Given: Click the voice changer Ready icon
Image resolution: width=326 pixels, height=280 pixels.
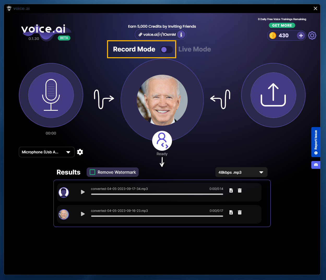Looking at the screenshot, I should click(162, 141).
